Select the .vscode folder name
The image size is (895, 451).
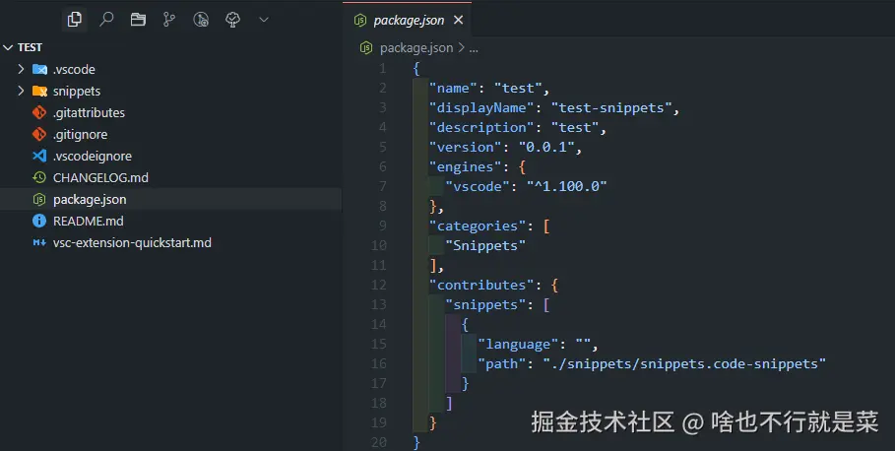(74, 69)
